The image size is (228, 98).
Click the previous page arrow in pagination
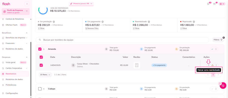click(208, 75)
